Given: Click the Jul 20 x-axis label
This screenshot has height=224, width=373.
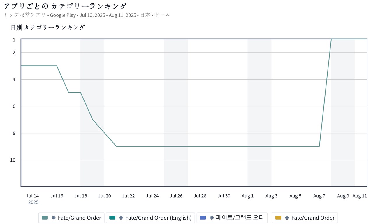Looking at the screenshot, I should coord(104,196).
